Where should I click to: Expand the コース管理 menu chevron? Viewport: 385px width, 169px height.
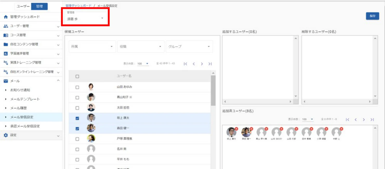click(58, 36)
